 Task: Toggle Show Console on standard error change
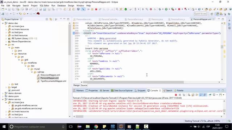click(x=205, y=95)
